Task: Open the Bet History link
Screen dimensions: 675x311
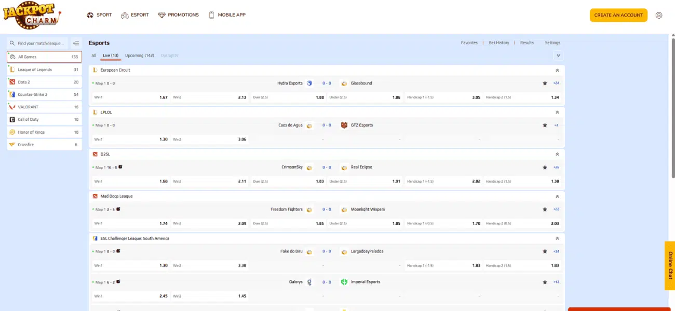Action: click(x=499, y=43)
